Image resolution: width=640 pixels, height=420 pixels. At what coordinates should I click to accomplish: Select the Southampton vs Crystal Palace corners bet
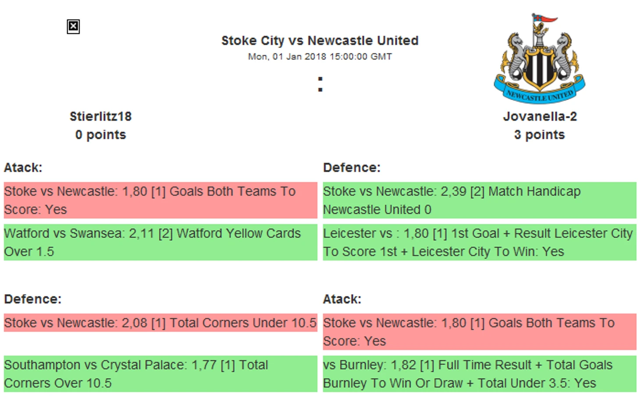160,374
